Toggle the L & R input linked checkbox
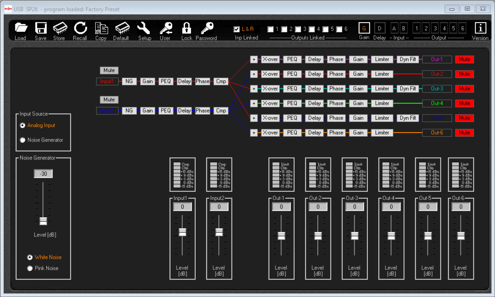This screenshot has height=297, width=495. tap(237, 29)
